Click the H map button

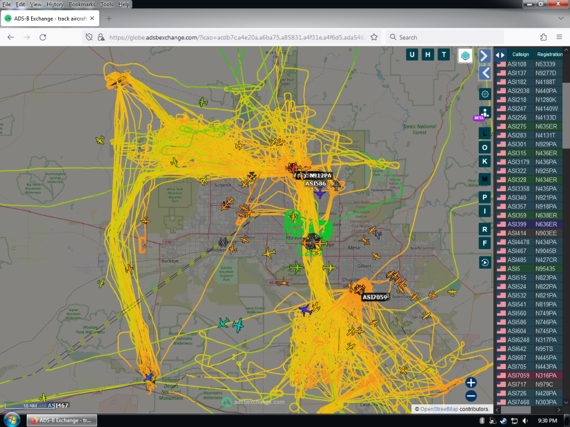pyautogui.click(x=428, y=55)
